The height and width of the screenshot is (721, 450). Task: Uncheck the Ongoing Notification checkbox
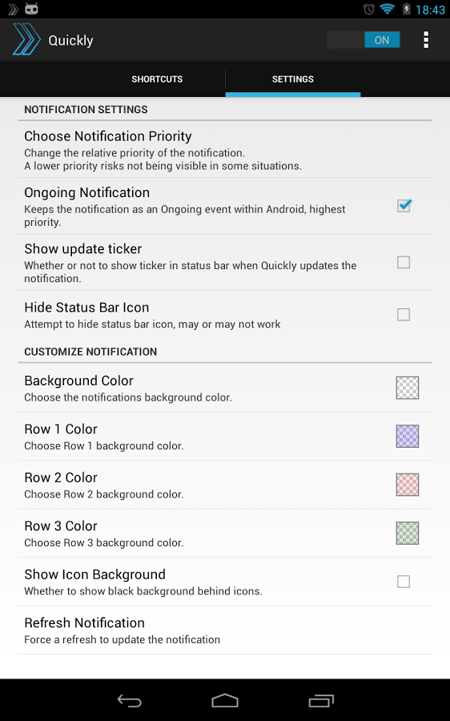pyautogui.click(x=404, y=206)
